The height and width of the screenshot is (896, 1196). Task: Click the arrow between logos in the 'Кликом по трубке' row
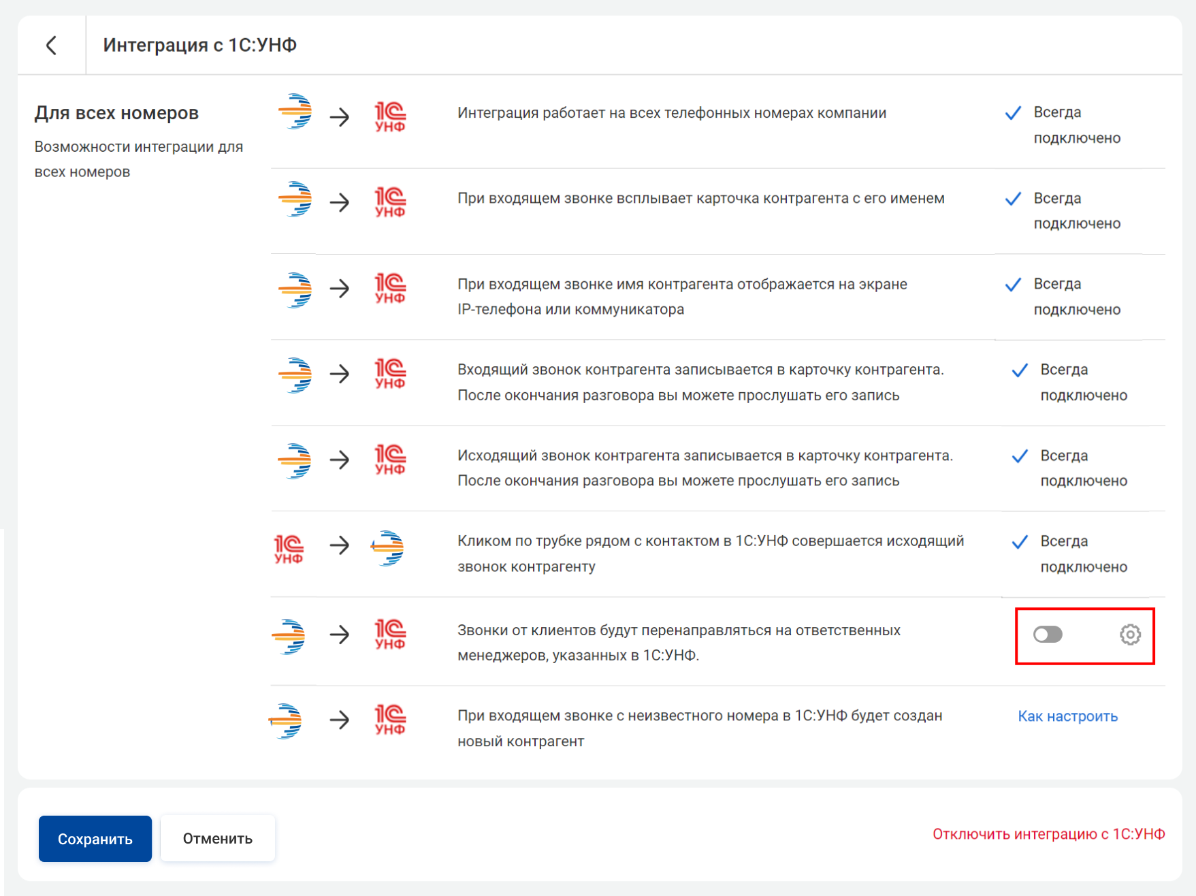[339, 545]
